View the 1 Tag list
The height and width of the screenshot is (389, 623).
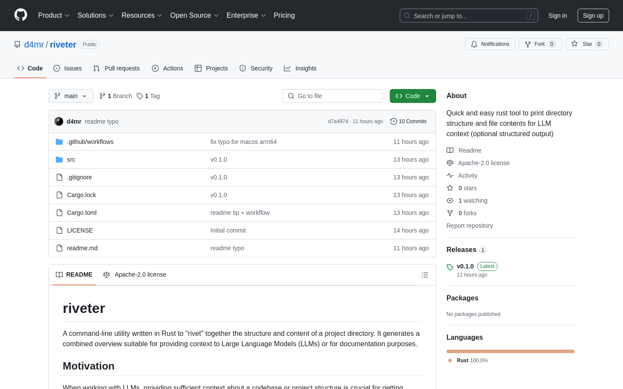tap(148, 96)
